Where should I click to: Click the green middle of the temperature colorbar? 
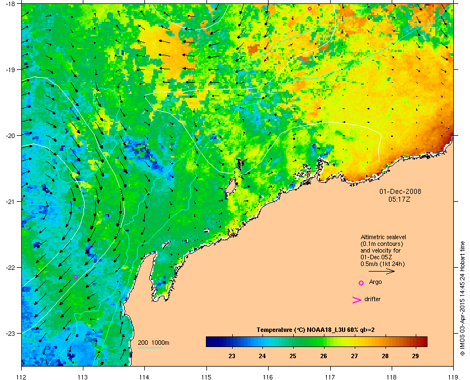point(317,341)
